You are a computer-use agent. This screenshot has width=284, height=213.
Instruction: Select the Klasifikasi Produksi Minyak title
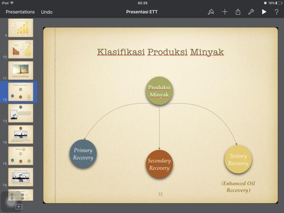160,52
